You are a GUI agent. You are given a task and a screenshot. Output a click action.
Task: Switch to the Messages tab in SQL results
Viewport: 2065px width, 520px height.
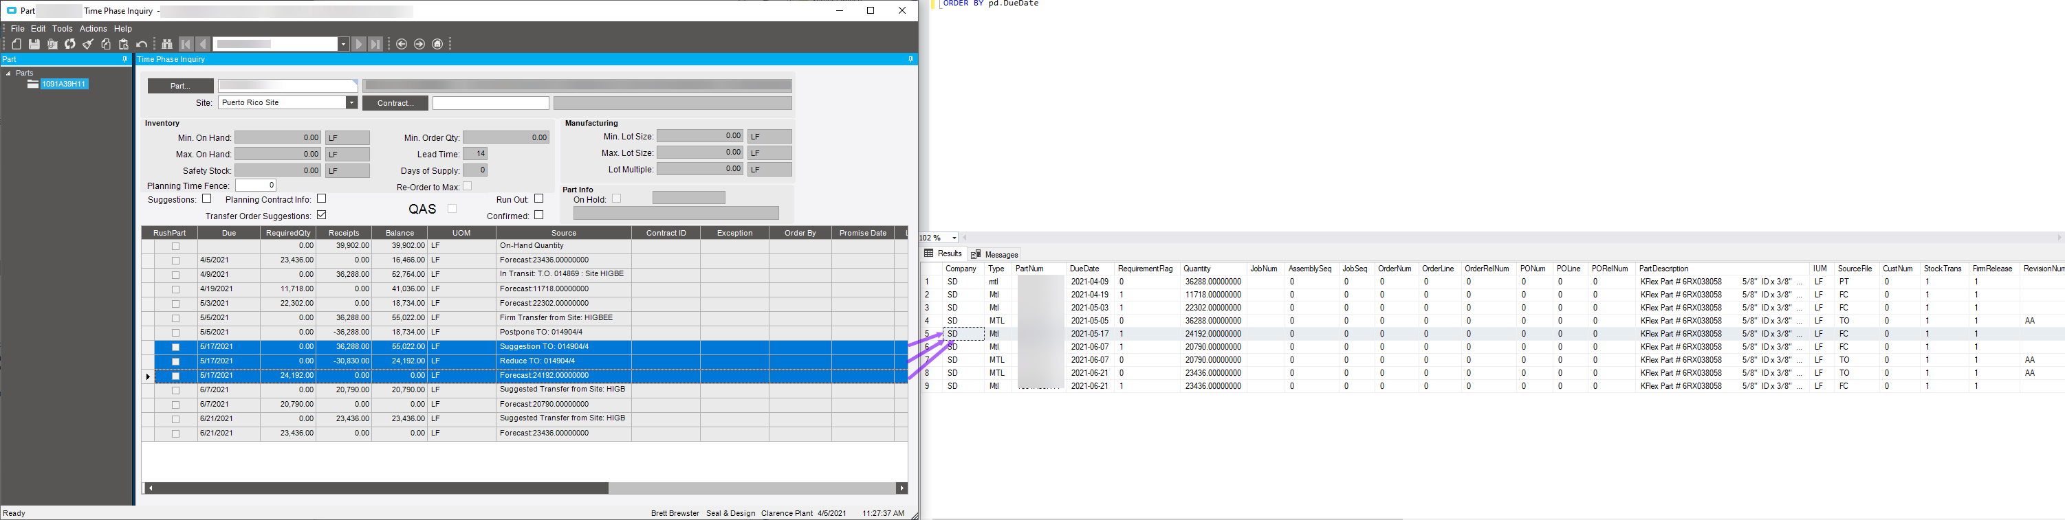(995, 255)
